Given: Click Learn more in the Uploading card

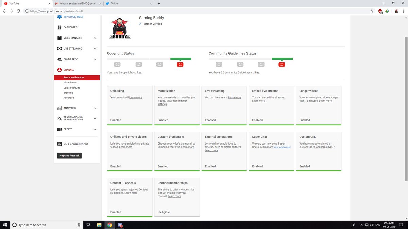Looking at the screenshot, I should [136, 97].
